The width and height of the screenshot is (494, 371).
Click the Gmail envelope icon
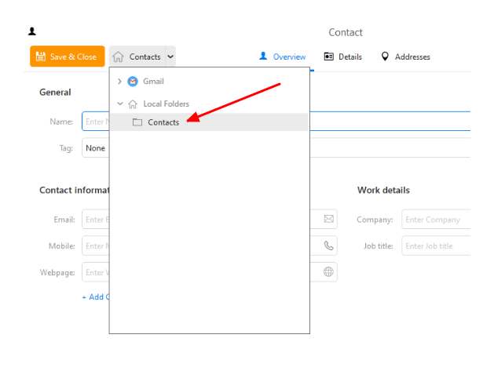(133, 82)
